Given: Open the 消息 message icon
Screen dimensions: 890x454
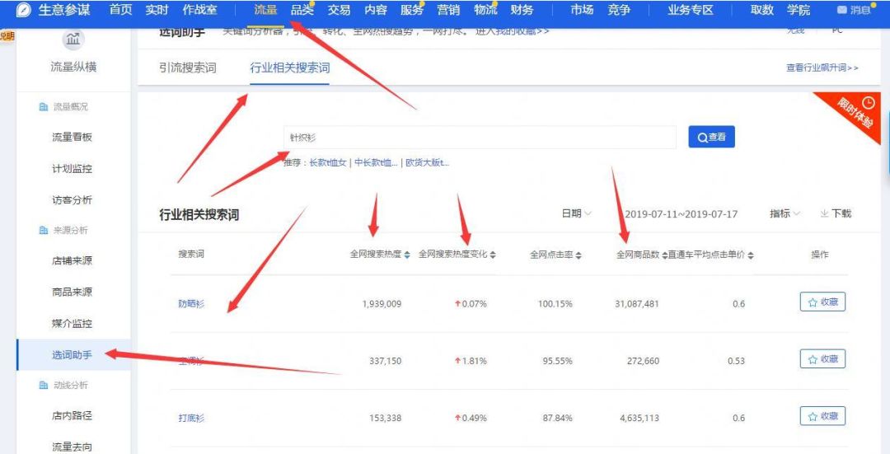Looking at the screenshot, I should tap(841, 10).
